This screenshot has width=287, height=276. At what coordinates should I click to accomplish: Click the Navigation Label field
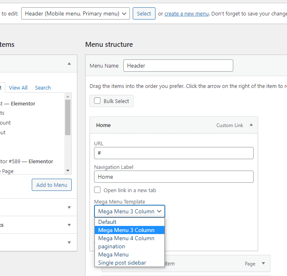coord(173,177)
